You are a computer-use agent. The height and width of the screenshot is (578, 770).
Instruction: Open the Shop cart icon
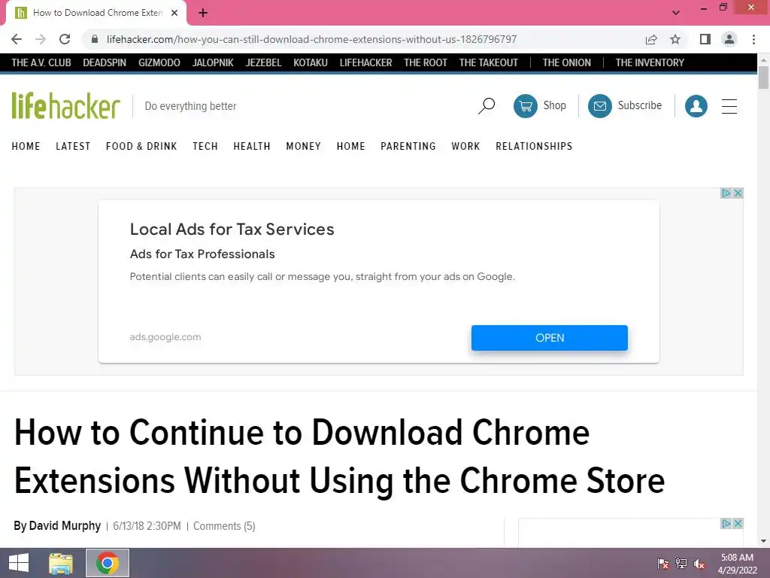pos(526,105)
